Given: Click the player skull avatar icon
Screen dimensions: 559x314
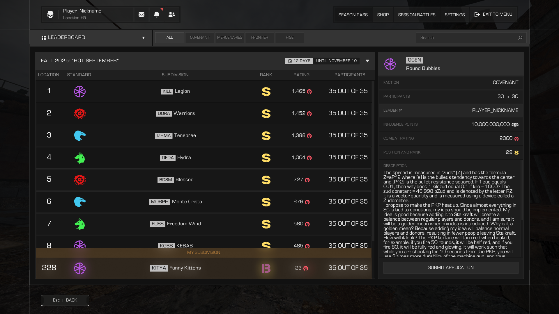Looking at the screenshot, I should coord(50,15).
